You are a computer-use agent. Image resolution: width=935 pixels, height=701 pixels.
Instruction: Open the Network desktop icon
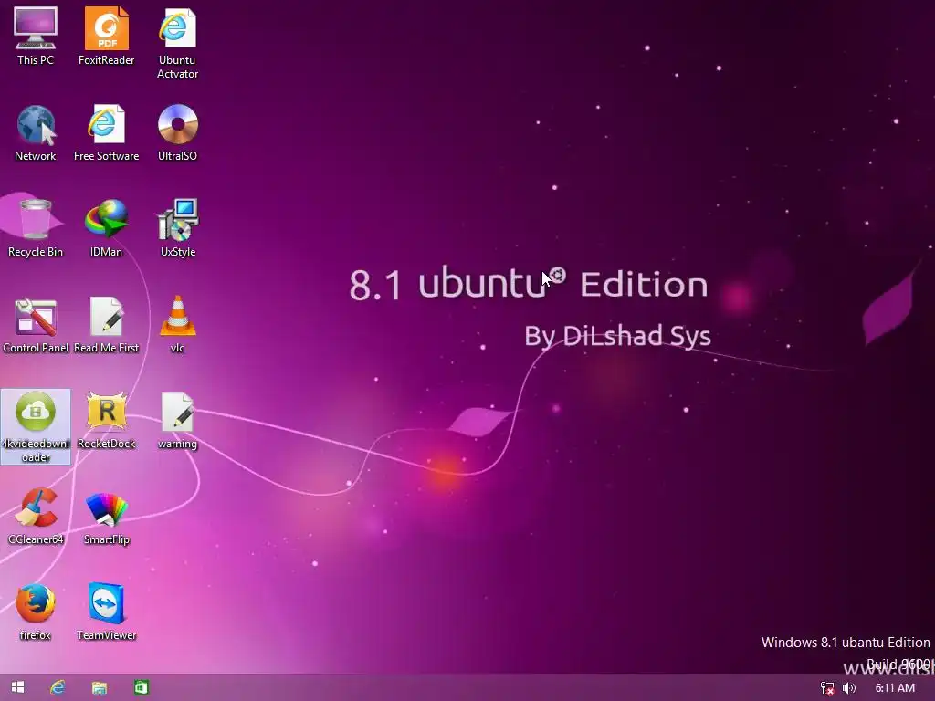pyautogui.click(x=36, y=132)
